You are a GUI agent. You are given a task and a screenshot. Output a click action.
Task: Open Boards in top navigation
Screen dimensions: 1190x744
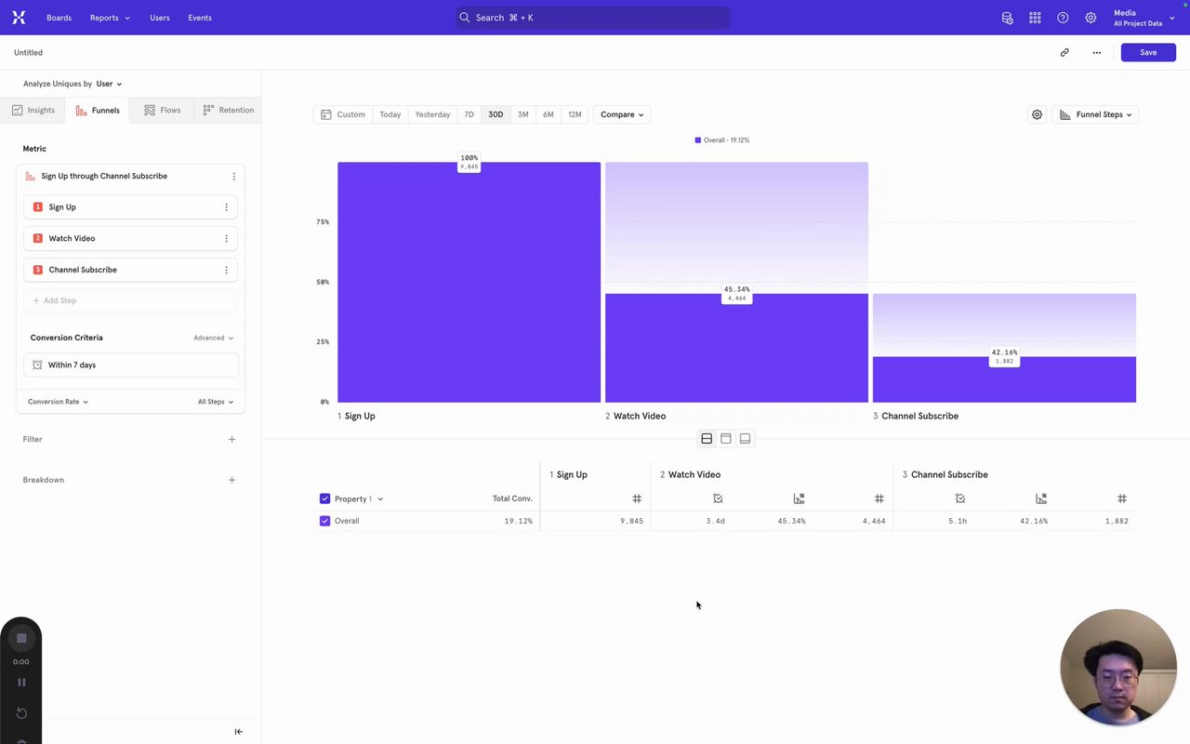point(59,18)
